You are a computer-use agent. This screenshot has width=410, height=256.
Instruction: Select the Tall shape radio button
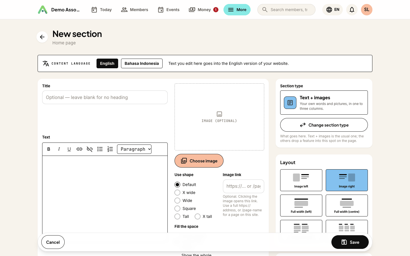[177, 216]
